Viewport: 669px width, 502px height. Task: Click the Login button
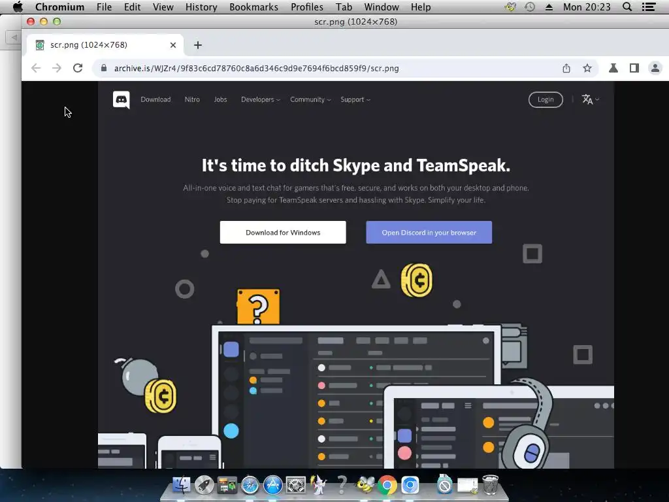coord(546,99)
